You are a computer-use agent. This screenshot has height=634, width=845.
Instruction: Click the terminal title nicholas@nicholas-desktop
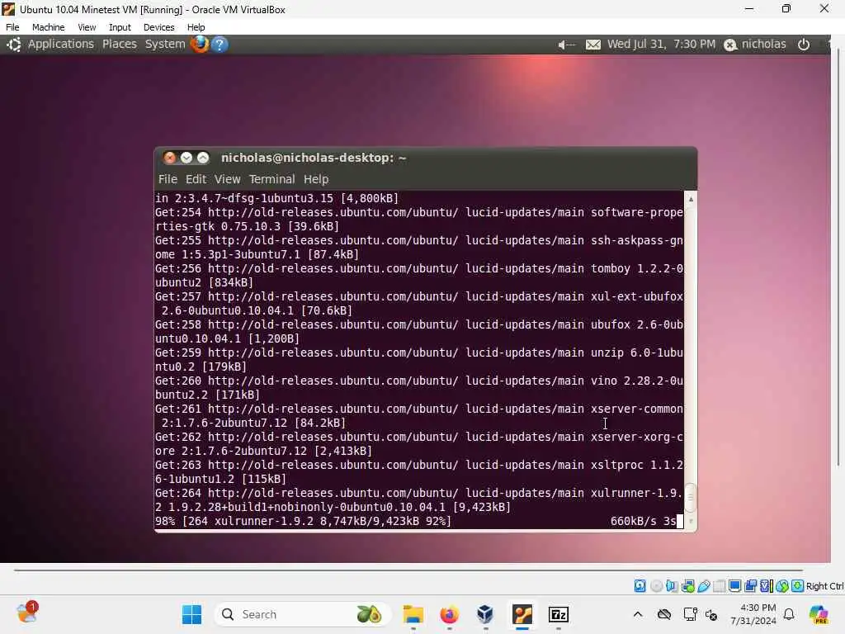(x=314, y=158)
